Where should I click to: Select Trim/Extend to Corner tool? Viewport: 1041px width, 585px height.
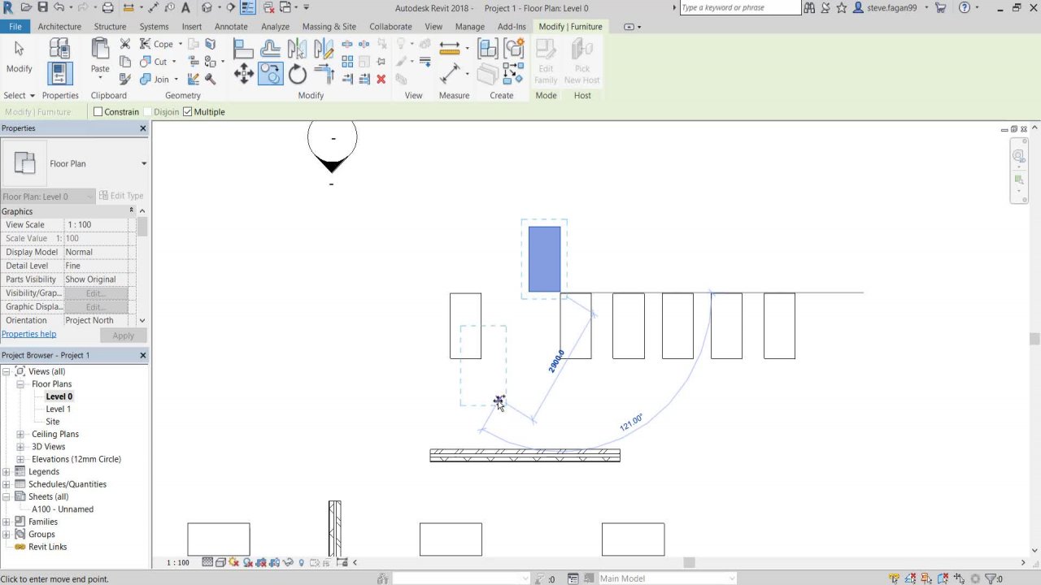(324, 75)
